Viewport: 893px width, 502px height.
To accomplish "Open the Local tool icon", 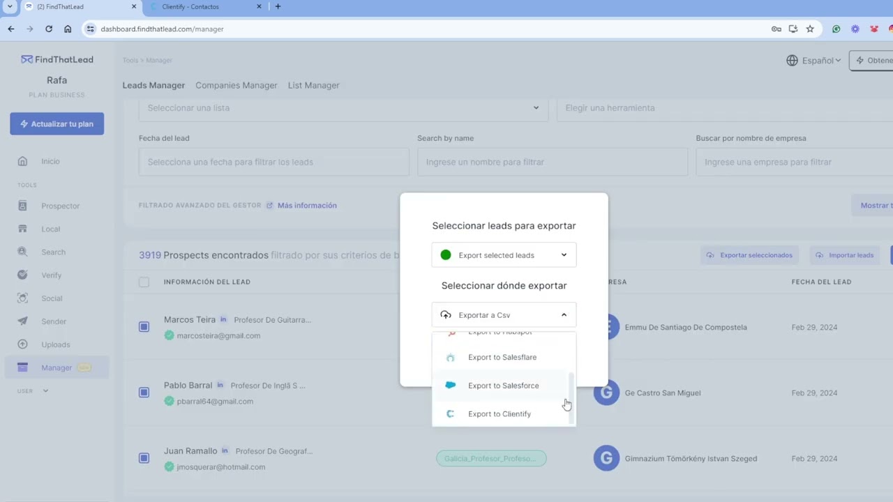I will [22, 229].
